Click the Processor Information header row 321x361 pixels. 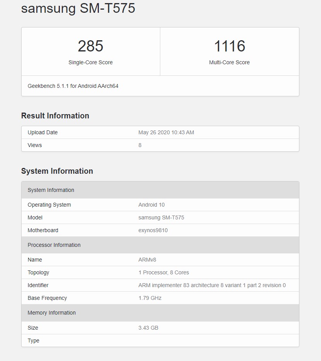160,245
